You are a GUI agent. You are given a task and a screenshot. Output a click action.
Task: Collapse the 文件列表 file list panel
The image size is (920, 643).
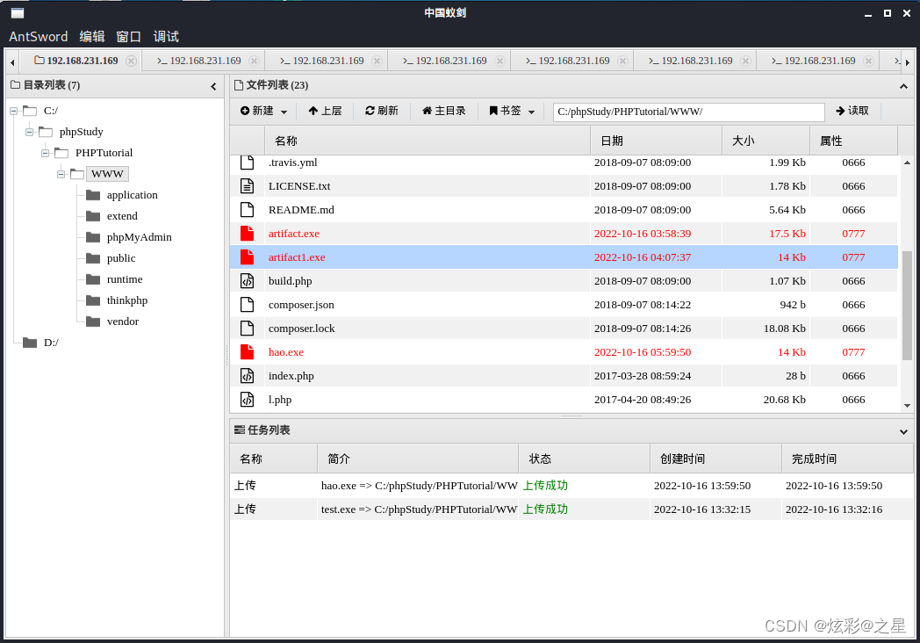coord(903,86)
